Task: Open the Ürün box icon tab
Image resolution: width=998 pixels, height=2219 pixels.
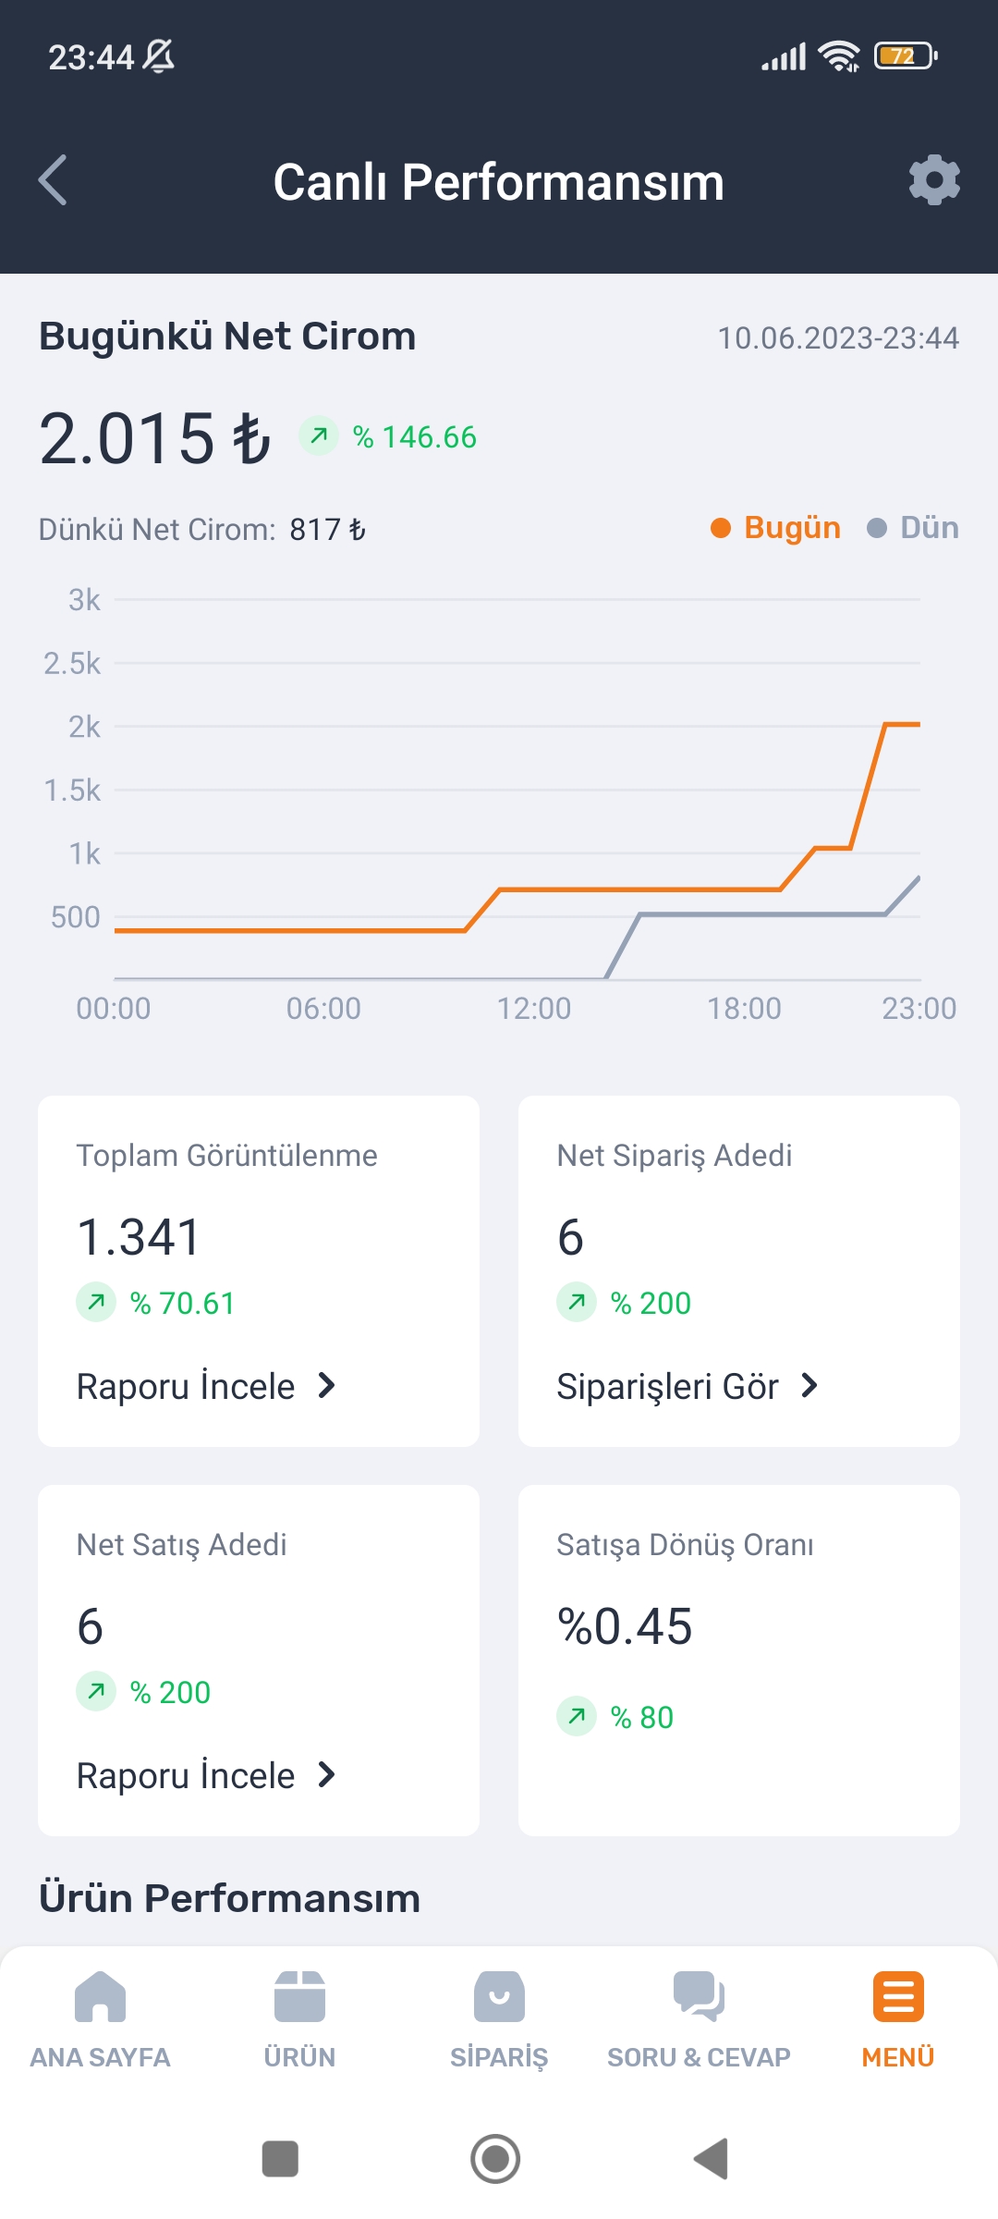Action: coord(299,1996)
